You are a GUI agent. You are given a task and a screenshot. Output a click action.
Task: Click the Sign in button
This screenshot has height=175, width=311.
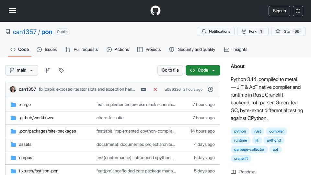pos(279,11)
